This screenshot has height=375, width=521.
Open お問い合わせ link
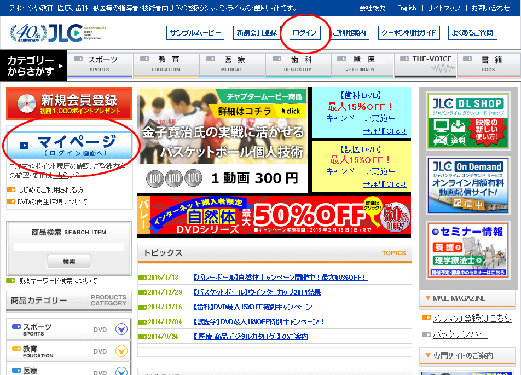tap(490, 8)
